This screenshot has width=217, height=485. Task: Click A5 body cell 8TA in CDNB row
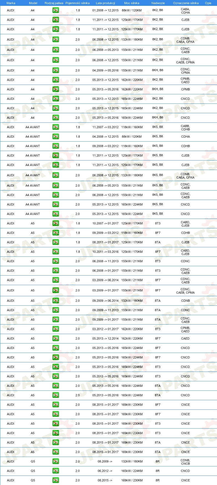click(158, 301)
